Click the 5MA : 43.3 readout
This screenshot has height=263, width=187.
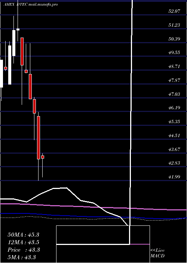pos(22,257)
